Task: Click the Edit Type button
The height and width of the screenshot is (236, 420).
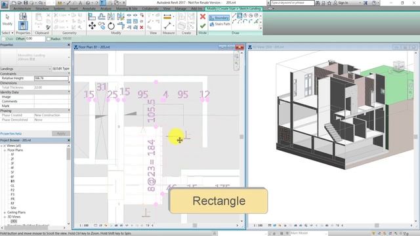Action: pyautogui.click(x=61, y=69)
